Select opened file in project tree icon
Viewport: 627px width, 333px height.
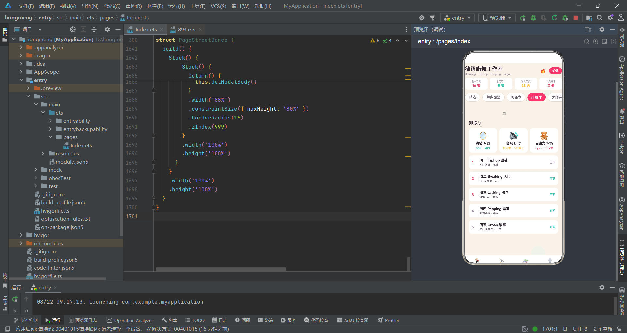click(x=73, y=29)
